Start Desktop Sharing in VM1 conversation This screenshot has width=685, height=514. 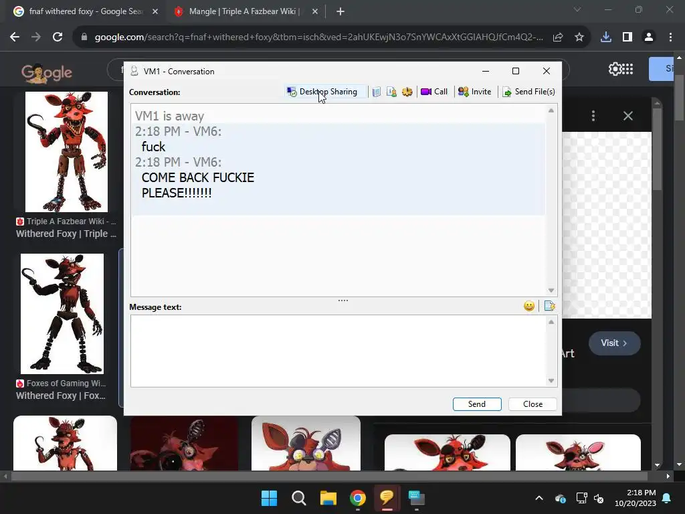tap(322, 92)
